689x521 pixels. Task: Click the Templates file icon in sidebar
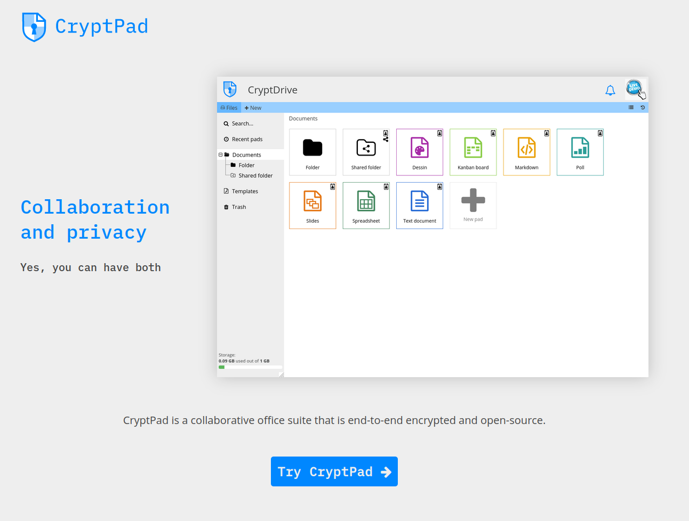click(226, 191)
